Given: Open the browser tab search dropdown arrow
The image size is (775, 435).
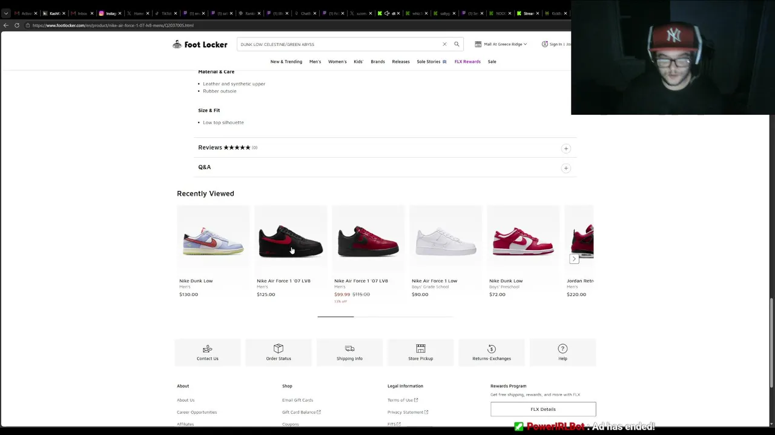Looking at the screenshot, I should coord(6,13).
